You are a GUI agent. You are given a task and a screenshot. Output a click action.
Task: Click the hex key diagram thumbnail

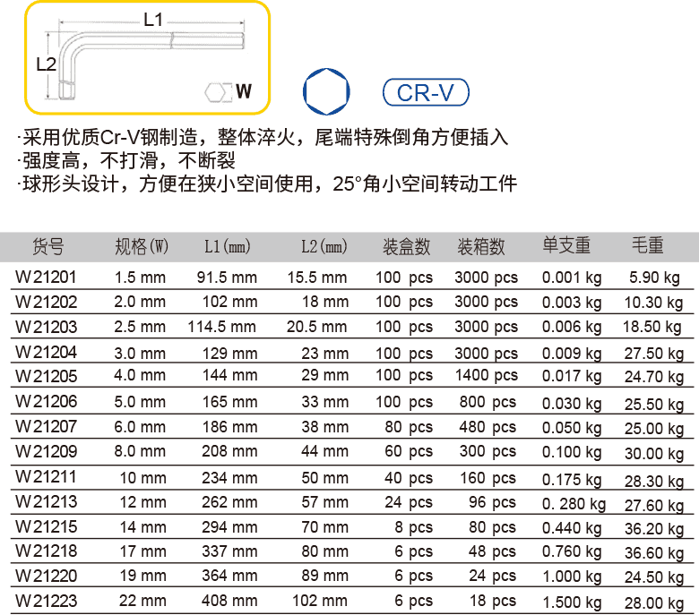click(x=148, y=57)
